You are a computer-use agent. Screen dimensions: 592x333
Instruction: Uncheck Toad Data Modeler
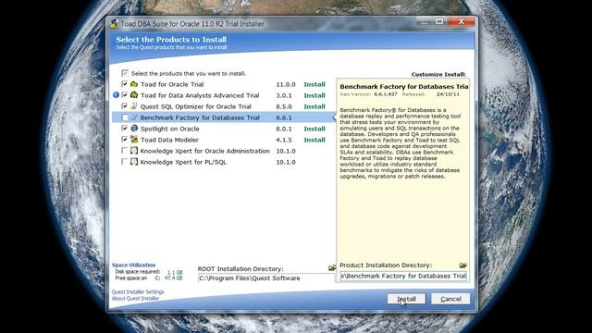[124, 140]
